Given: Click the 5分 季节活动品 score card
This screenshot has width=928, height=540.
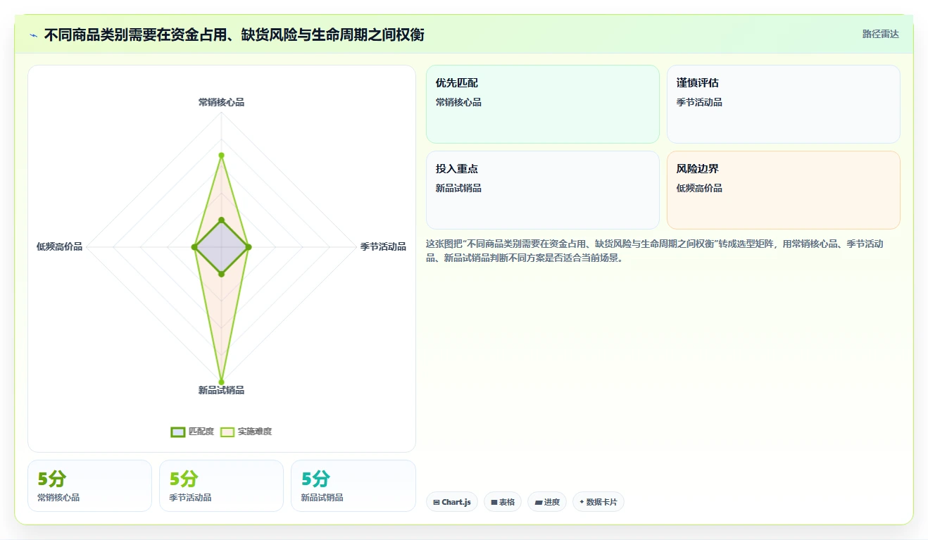Looking at the screenshot, I should click(x=221, y=486).
